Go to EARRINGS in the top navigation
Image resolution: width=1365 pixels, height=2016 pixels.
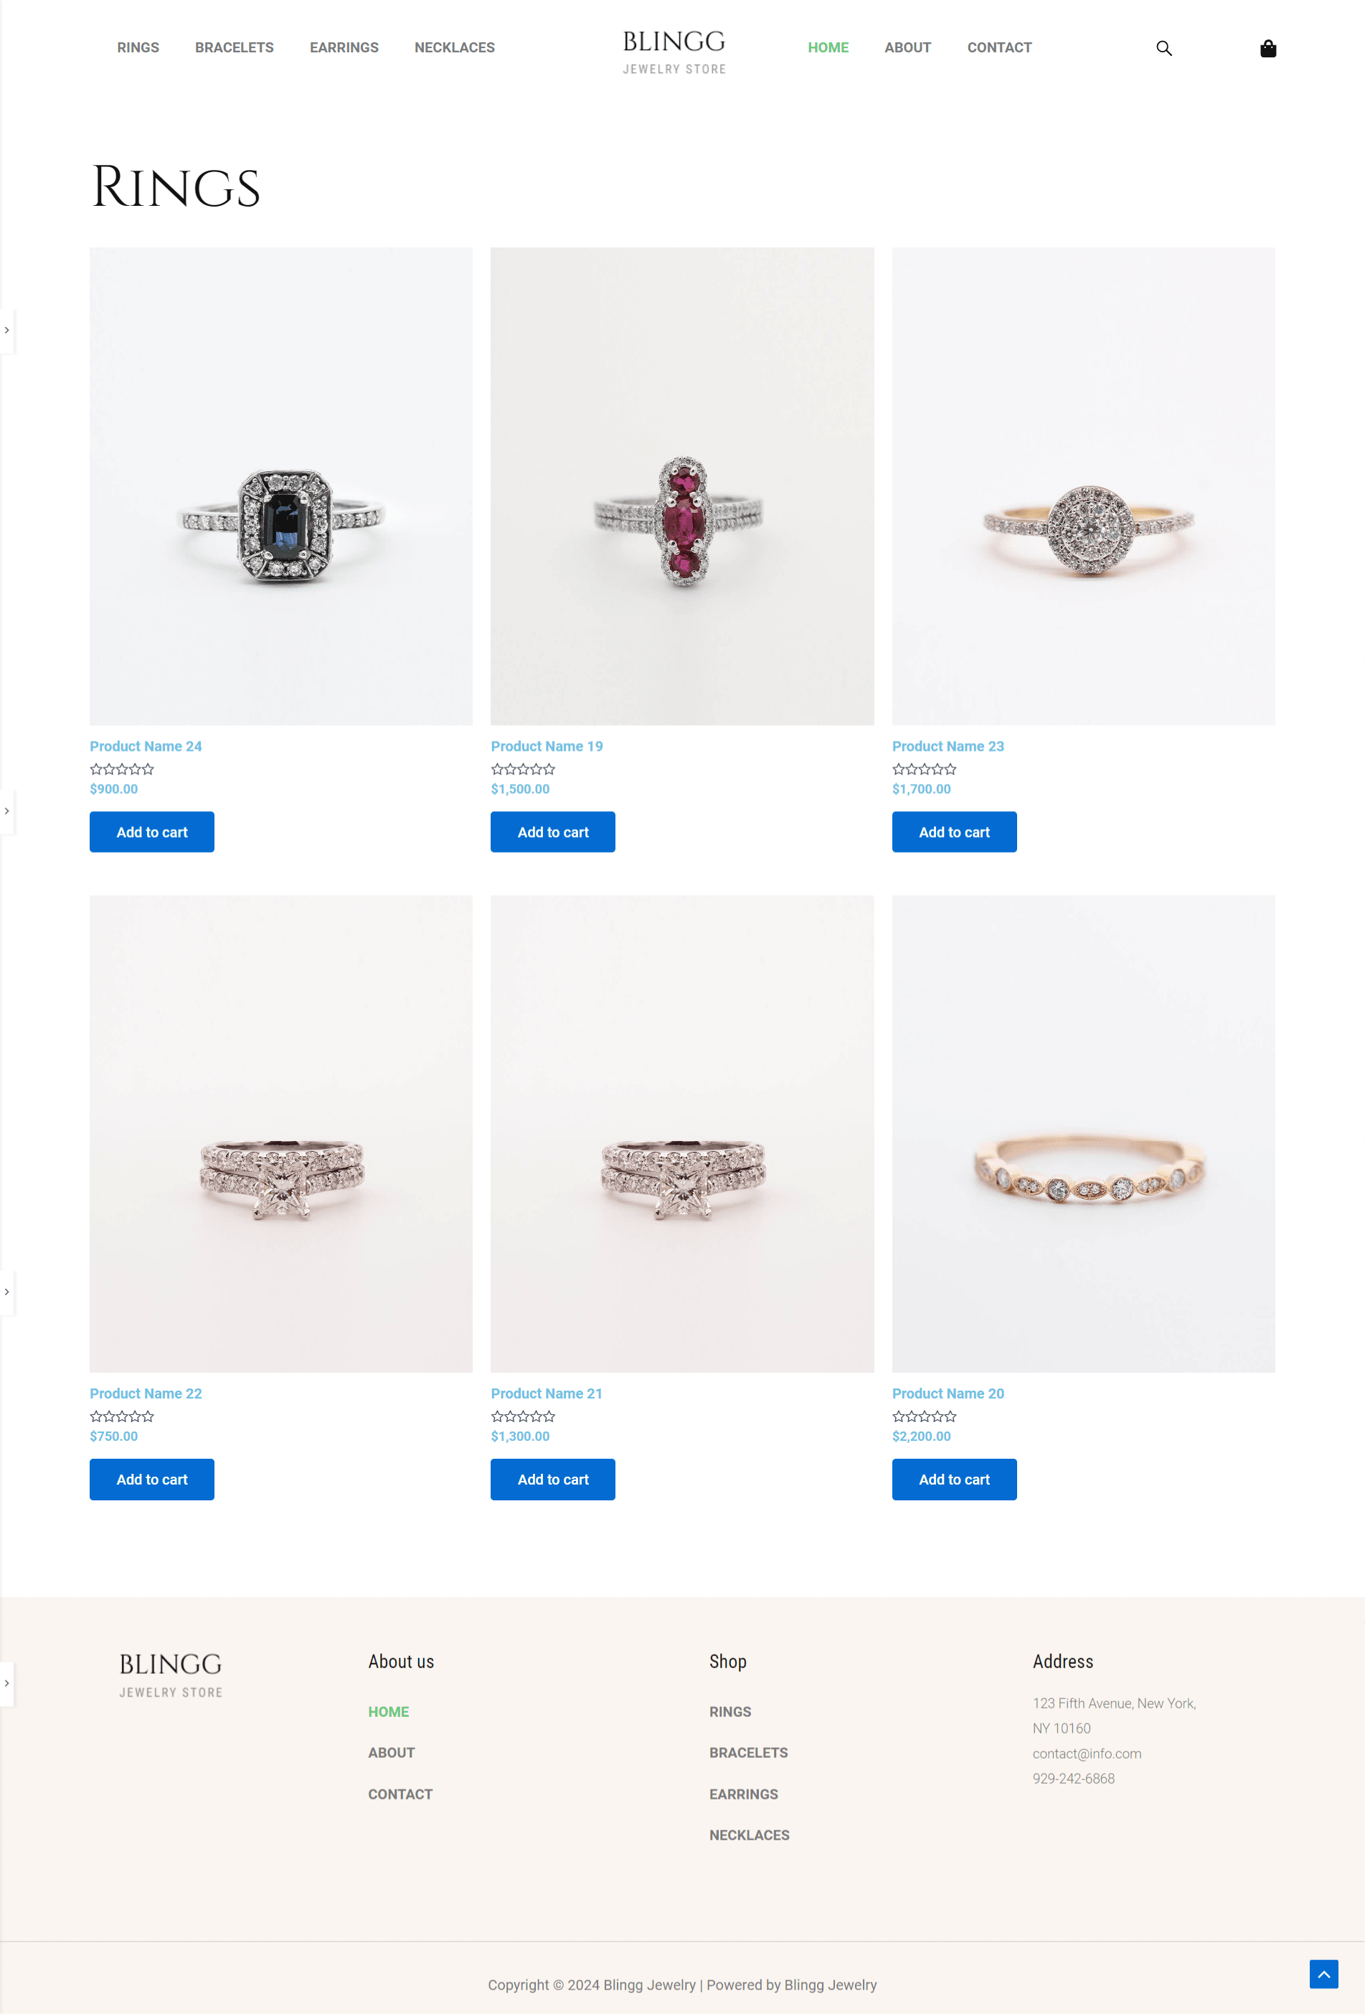tap(344, 48)
